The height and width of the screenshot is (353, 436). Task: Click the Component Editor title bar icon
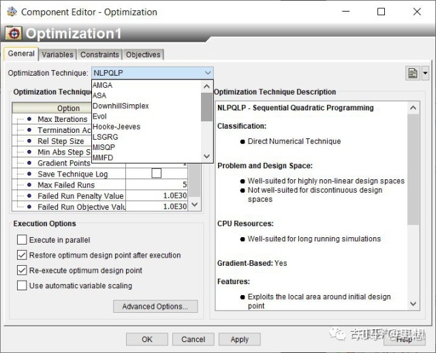tap(12, 12)
